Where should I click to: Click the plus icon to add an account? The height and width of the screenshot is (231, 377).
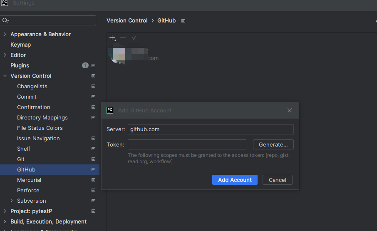[112, 38]
